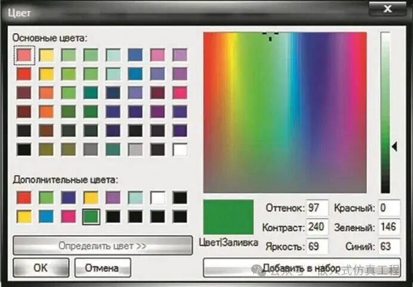Select the teal swatch in last basic colors row

click(113, 149)
